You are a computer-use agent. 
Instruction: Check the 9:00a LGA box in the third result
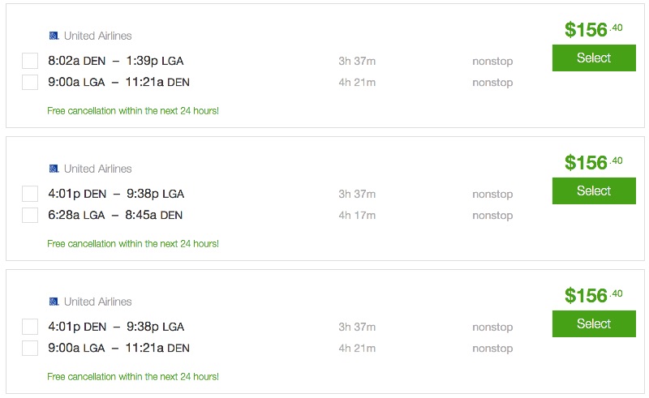(30, 348)
